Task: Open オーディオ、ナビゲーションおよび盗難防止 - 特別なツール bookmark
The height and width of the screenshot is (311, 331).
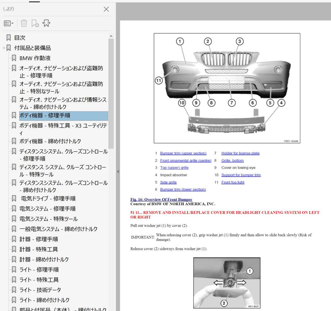Action: tap(61, 88)
